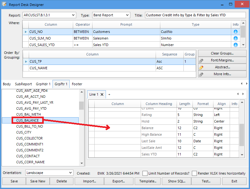Open the Report name dropdown
Viewport: 250px width, 189px height.
point(73,15)
